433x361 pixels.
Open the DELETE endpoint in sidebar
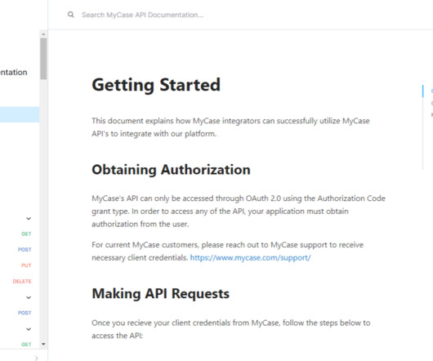tap(22, 281)
